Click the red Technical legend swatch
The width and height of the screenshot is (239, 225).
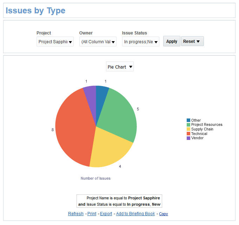pyautogui.click(x=188, y=134)
